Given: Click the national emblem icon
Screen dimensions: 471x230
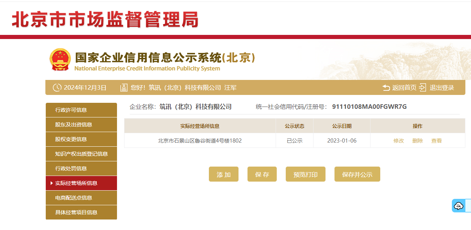Looking at the screenshot, I should pos(60,60).
